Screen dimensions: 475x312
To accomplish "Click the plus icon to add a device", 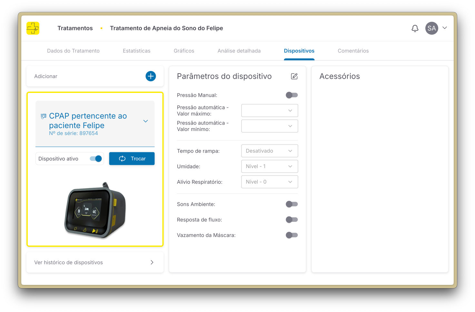I will coord(150,76).
